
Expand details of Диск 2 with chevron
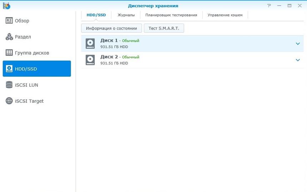pyautogui.click(x=298, y=60)
